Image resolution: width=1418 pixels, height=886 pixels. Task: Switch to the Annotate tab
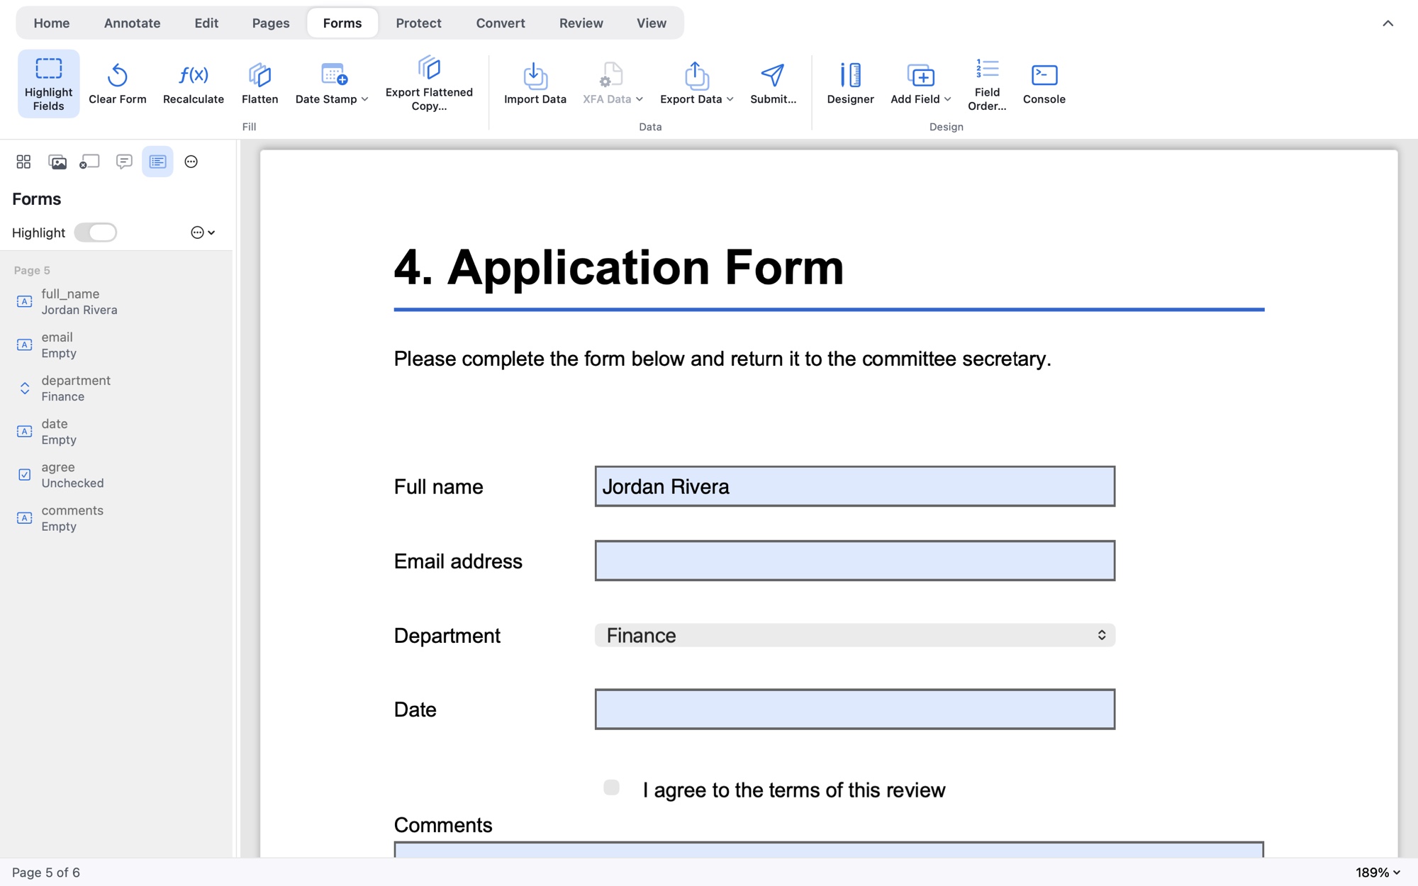click(132, 23)
